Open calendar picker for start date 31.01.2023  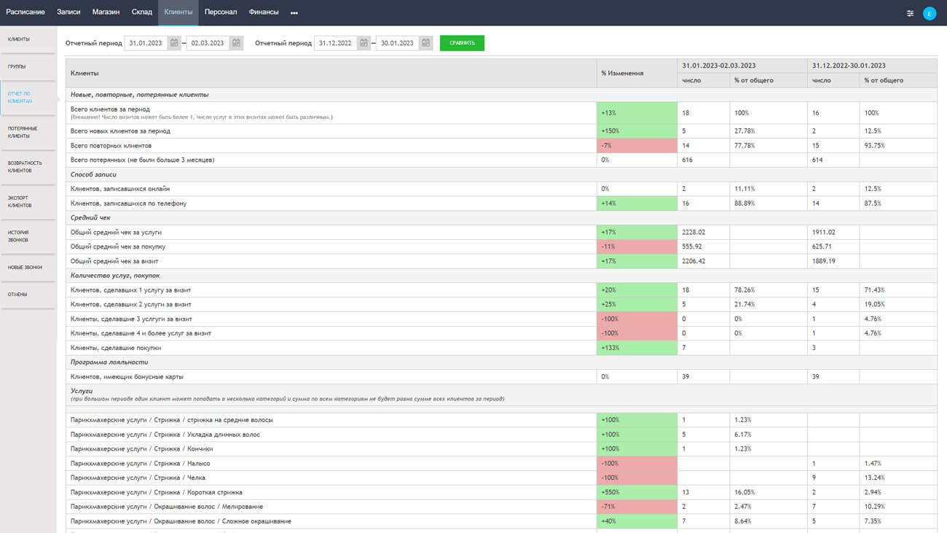click(174, 43)
